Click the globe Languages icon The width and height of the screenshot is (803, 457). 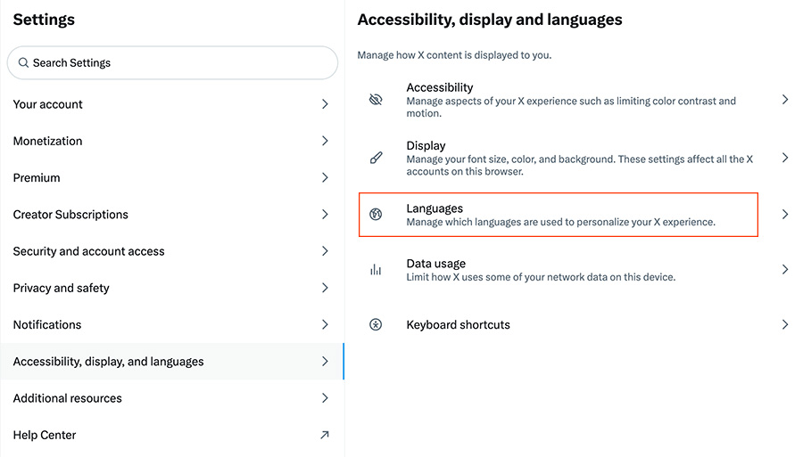click(x=376, y=214)
